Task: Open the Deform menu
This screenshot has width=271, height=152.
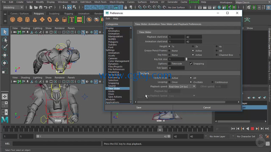Action: [154, 2]
